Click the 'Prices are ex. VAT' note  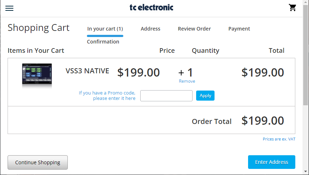279,139
